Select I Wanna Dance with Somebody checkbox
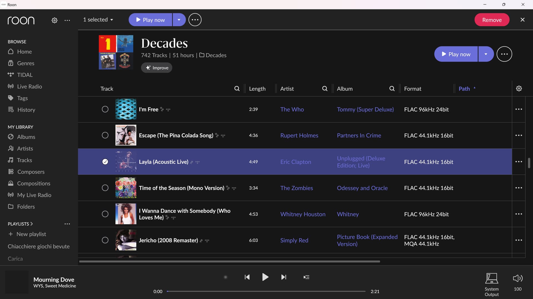This screenshot has width=533, height=299. pyautogui.click(x=105, y=214)
